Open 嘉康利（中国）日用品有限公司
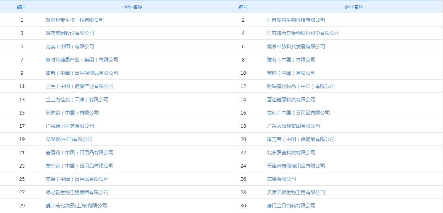 (79, 153)
